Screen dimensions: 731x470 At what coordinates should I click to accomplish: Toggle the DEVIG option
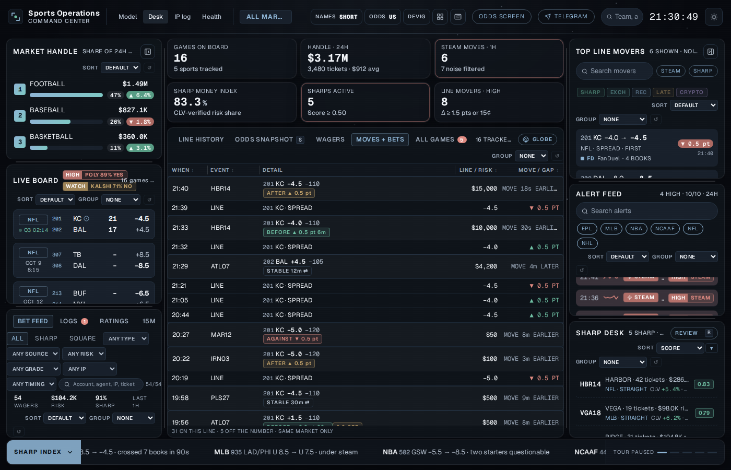pyautogui.click(x=417, y=17)
